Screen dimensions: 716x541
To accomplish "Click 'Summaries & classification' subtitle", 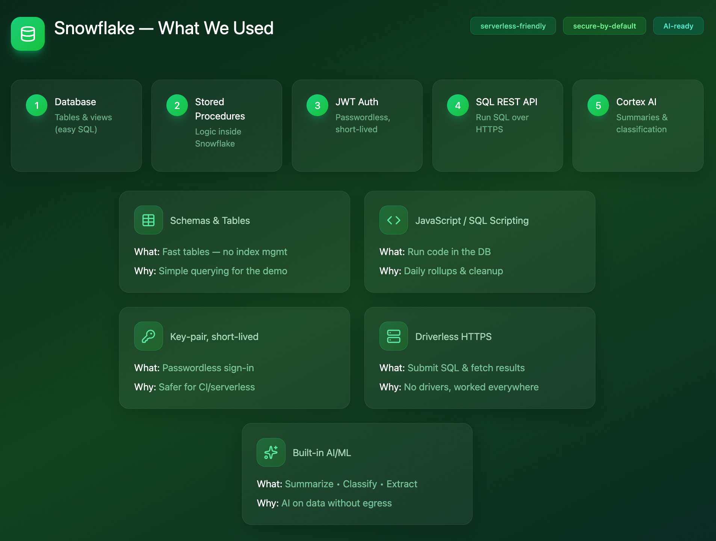I will click(x=642, y=123).
